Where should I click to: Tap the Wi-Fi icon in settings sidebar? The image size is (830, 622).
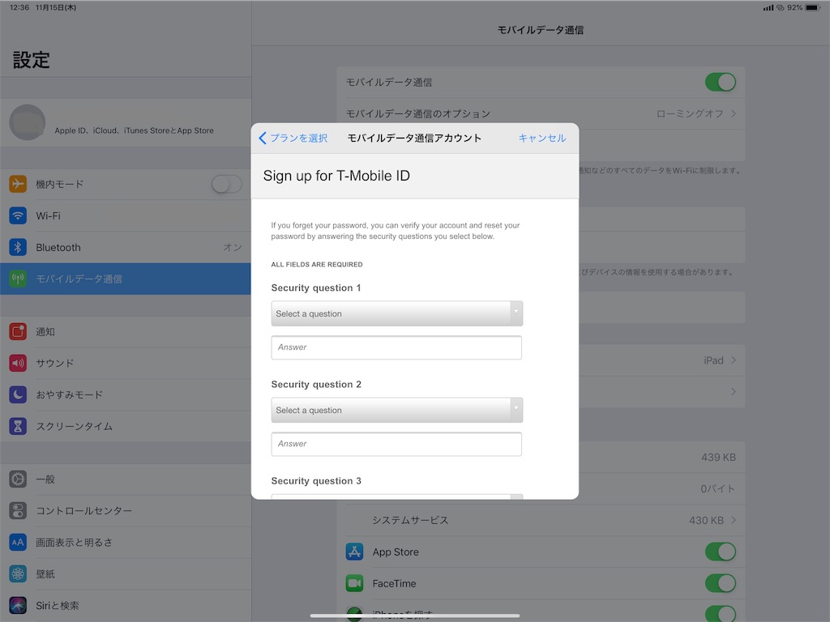[18, 215]
